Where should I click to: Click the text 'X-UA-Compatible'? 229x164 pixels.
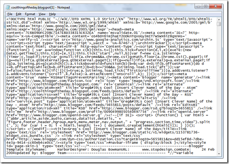click(x=37, y=36)
